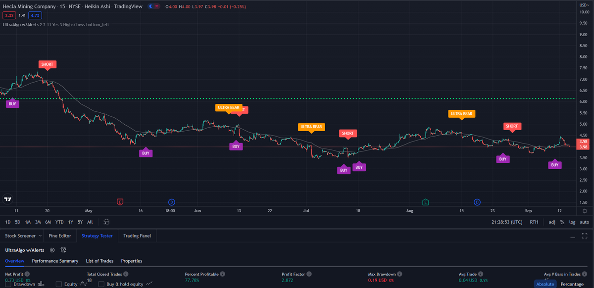Click the Avg Trade info icon
The height and width of the screenshot is (288, 594).
click(x=481, y=274)
